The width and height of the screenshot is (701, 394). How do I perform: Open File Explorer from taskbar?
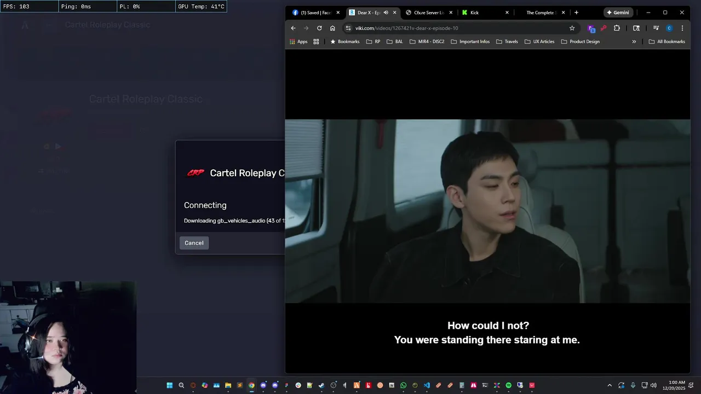click(x=228, y=385)
